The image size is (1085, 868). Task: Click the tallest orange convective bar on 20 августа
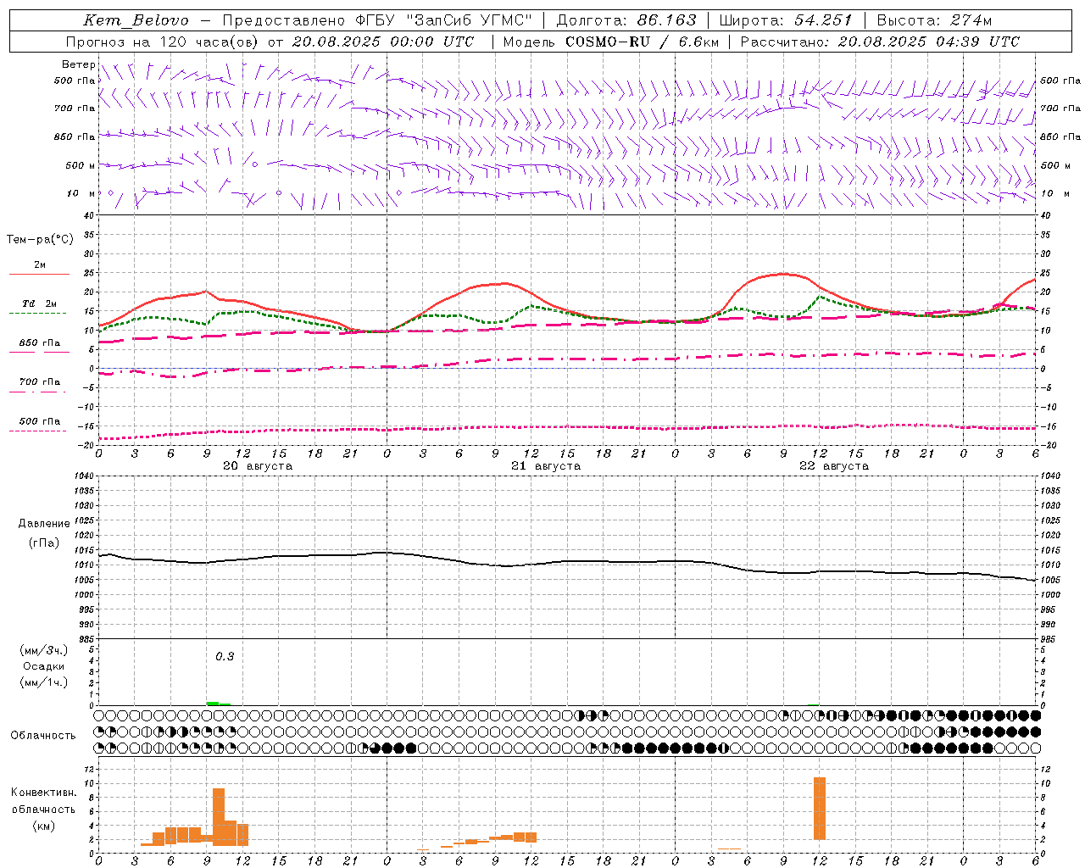click(219, 817)
